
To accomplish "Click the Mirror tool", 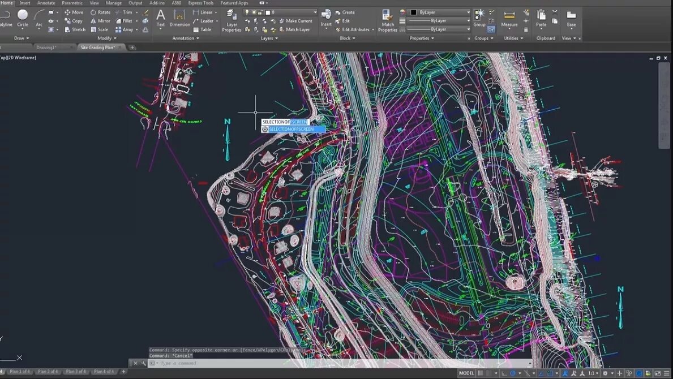I will 100,21.
